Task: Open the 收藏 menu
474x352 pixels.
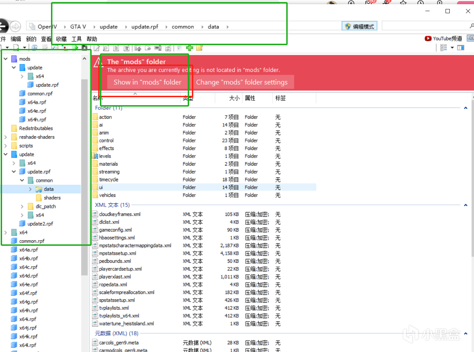Action: click(x=61, y=39)
